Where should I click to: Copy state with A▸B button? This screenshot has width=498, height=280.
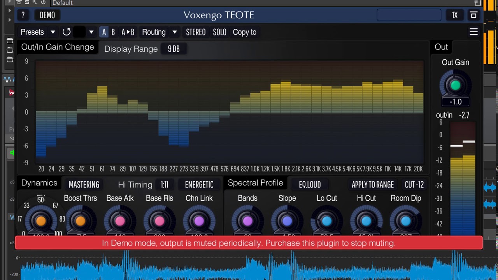(x=128, y=32)
